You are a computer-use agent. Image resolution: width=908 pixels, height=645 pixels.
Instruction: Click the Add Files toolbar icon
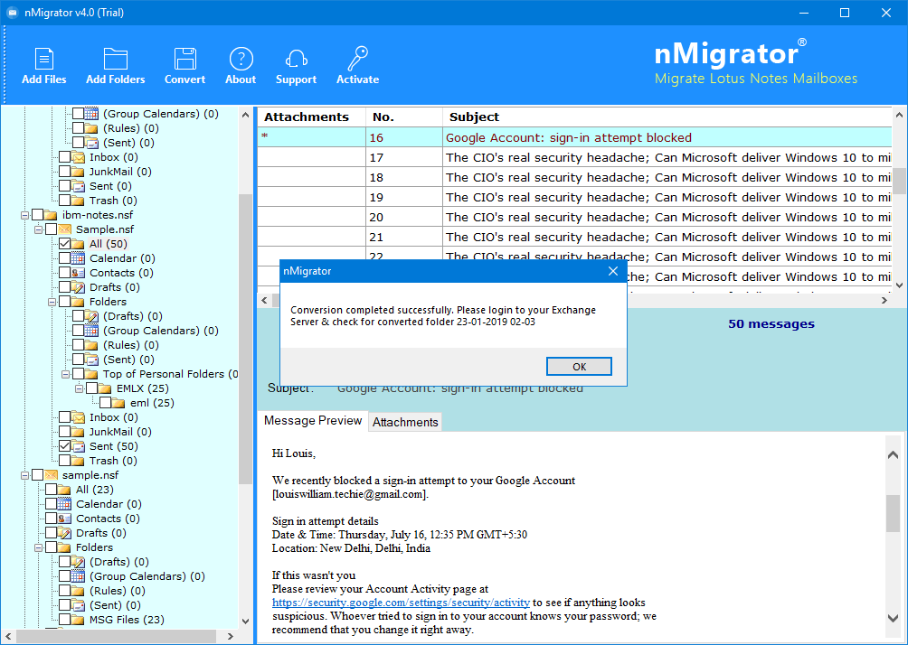[44, 59]
